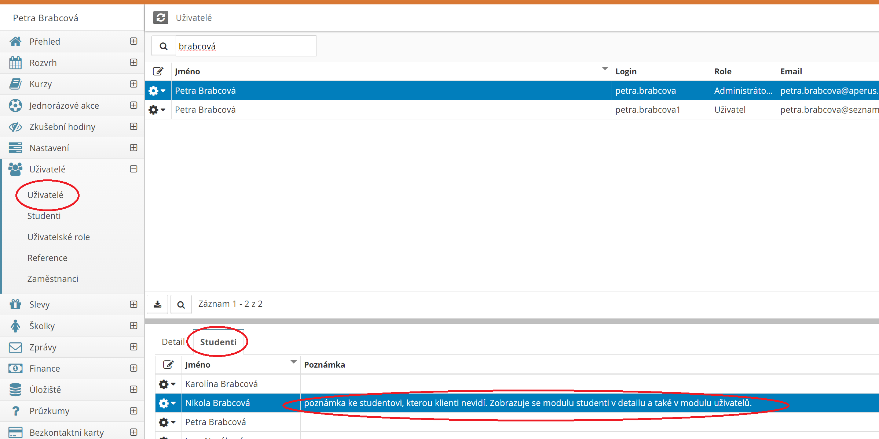Sort by Jméno arrow in users table
Image resolution: width=879 pixels, height=439 pixels.
605,69
